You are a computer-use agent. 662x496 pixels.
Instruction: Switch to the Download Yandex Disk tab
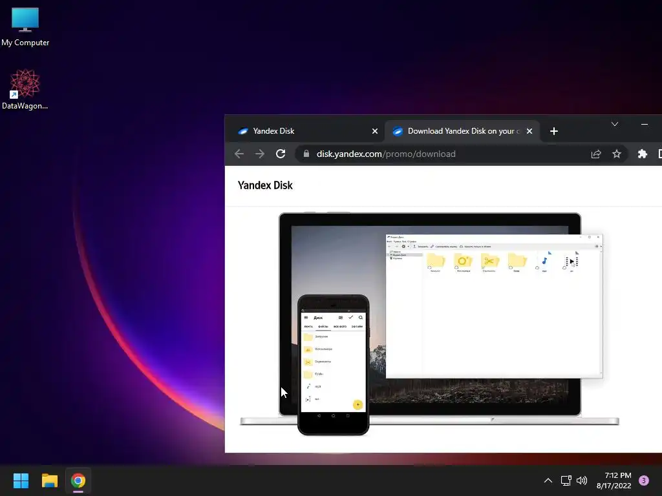click(x=461, y=131)
